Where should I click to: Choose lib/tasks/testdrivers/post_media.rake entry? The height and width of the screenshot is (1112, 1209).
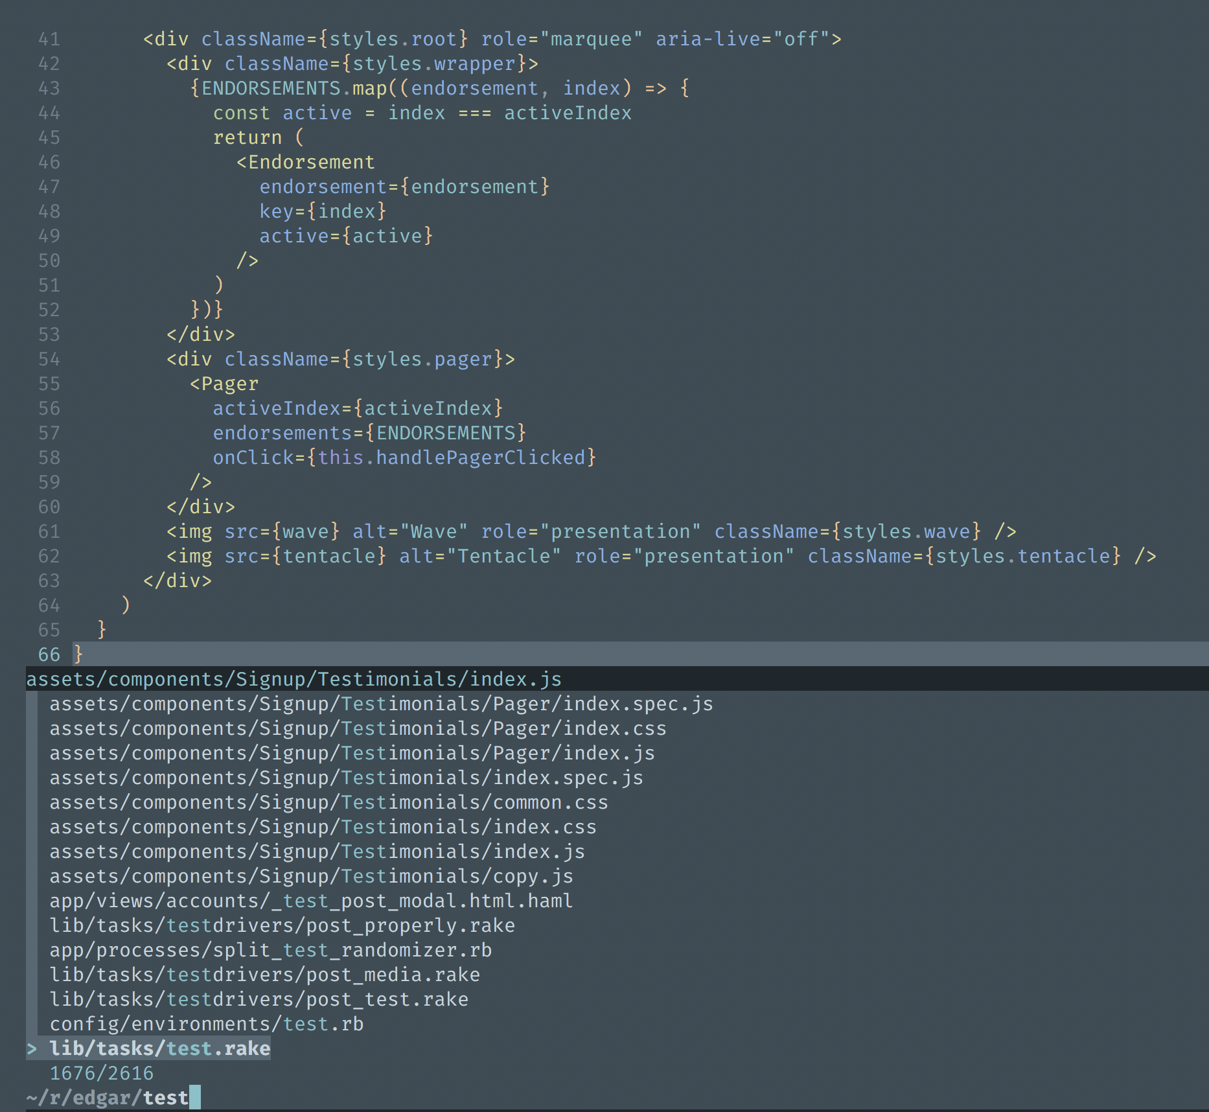[264, 975]
